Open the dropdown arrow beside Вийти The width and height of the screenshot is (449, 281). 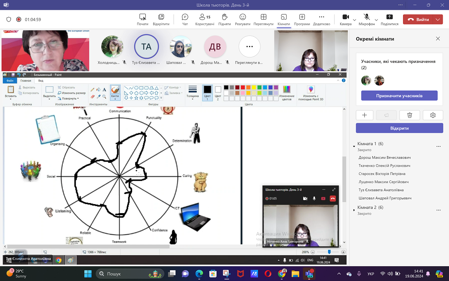(x=438, y=20)
